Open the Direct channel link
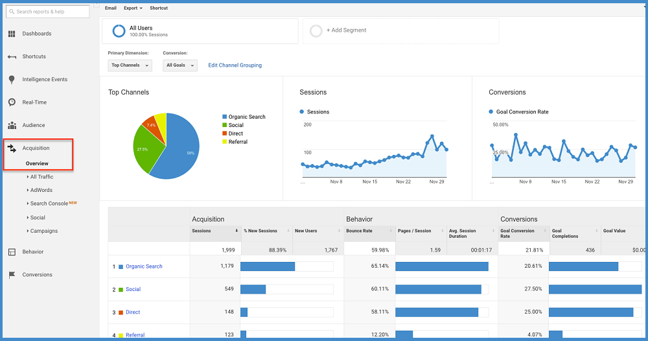 [133, 312]
